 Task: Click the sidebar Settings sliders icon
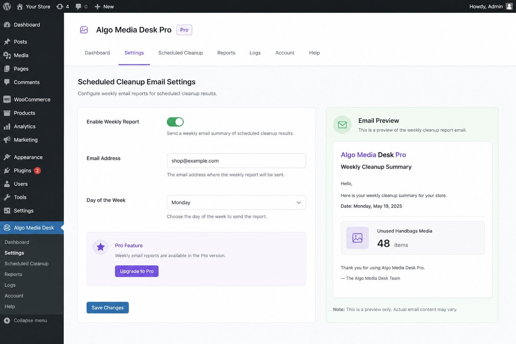click(x=7, y=211)
